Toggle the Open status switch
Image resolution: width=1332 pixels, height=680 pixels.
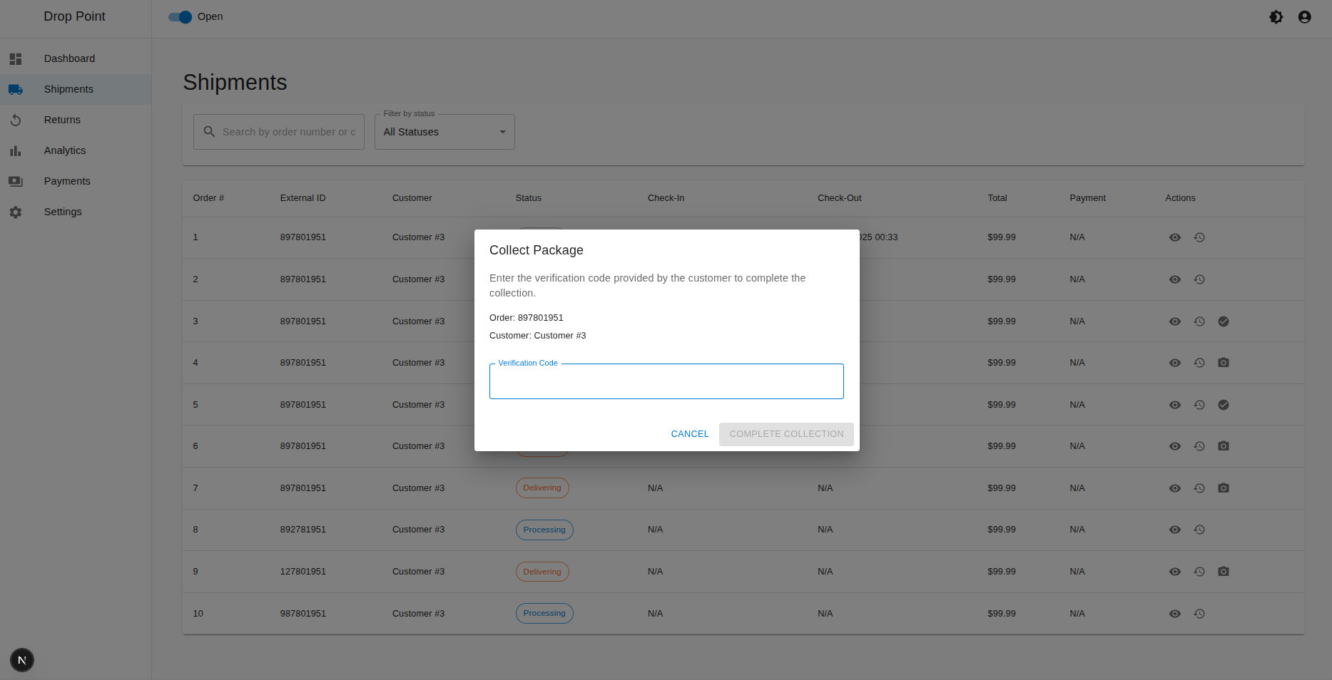[181, 17]
